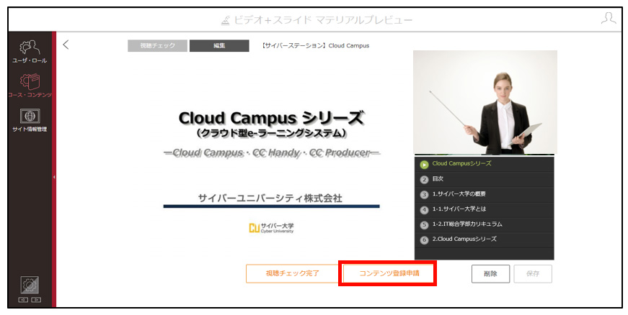Viewport: 628px width, 315px height.
Task: Select chapter 4 1-1.サイバー大学とは
Action: pos(485,209)
